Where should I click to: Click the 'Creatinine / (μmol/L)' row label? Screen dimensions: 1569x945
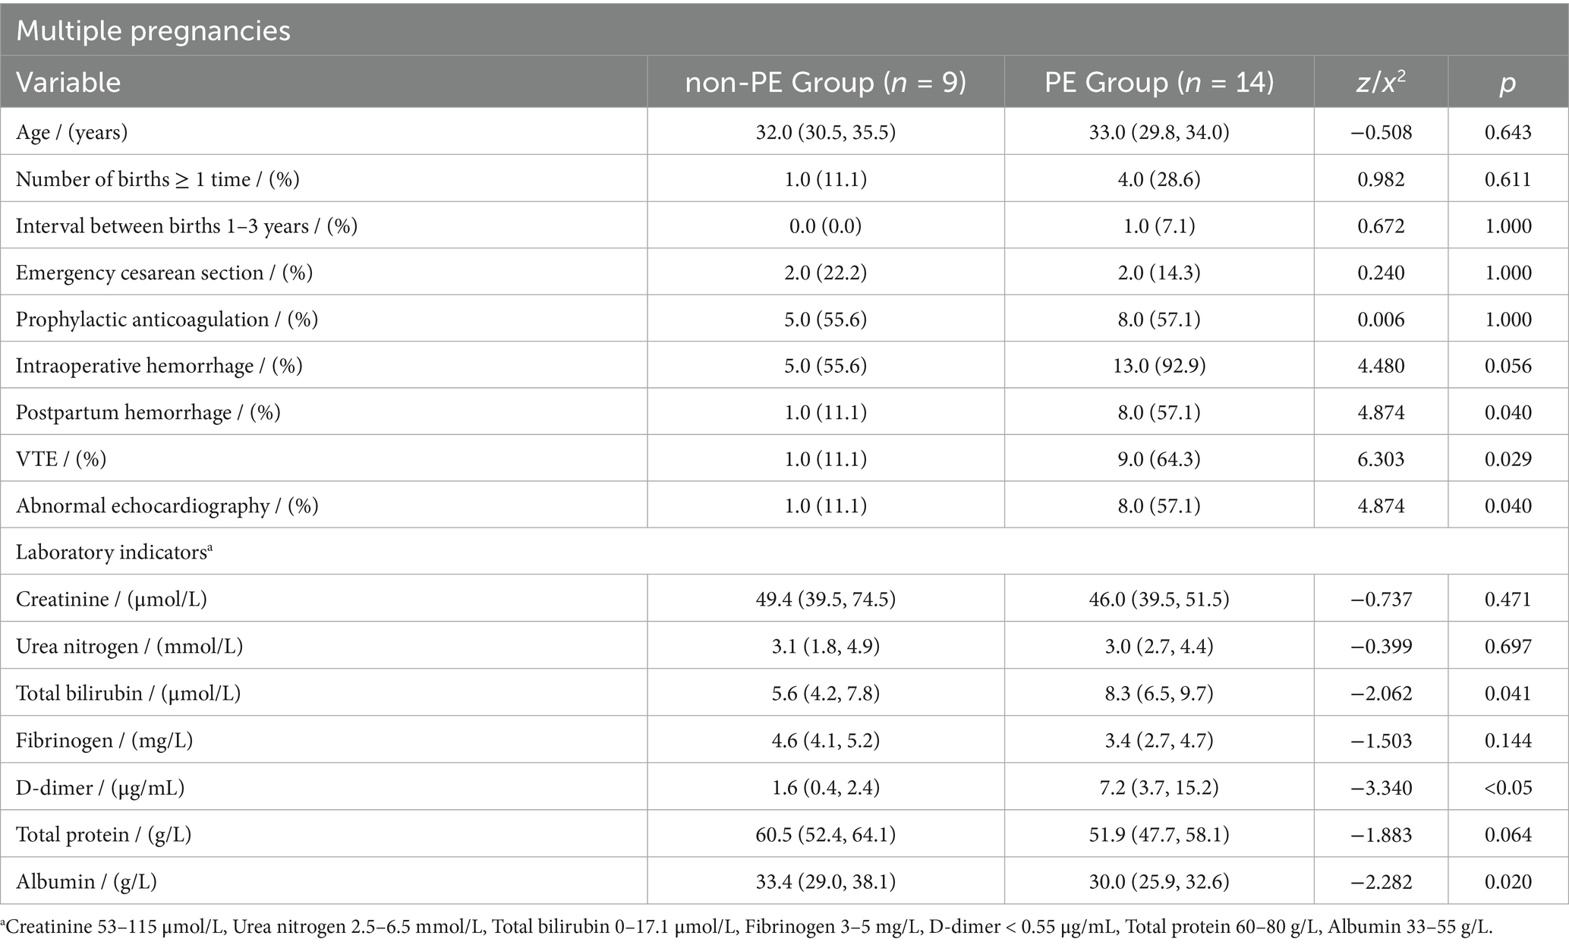[111, 600]
